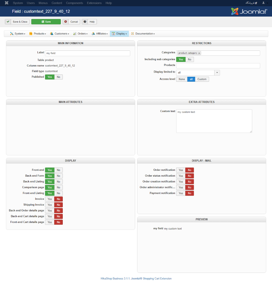
Task: Click the Save & Close button
Action: coord(17,22)
